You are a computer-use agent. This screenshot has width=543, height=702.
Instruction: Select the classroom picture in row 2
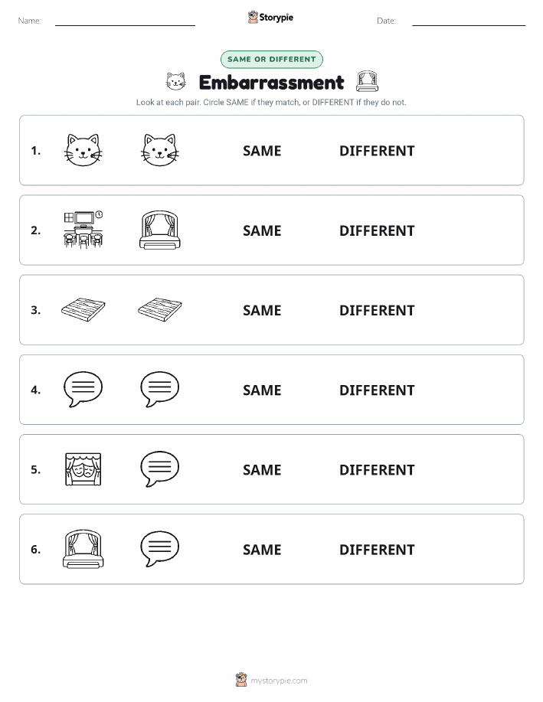[x=83, y=230]
